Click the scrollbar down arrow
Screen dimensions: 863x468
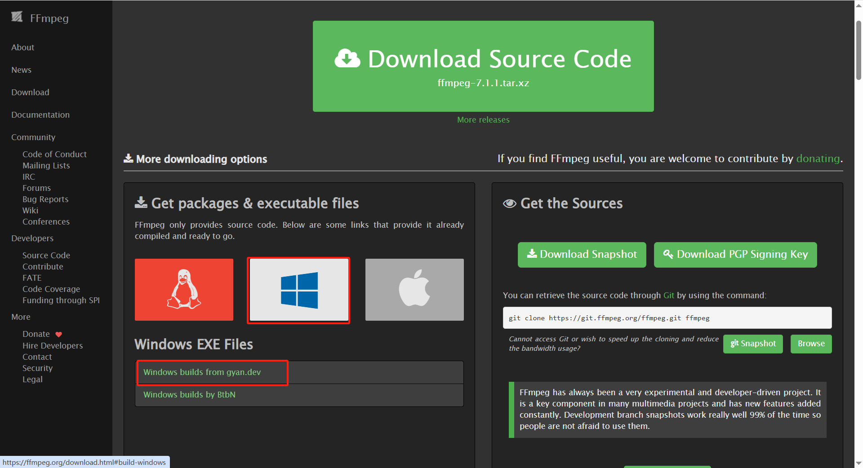tap(859, 463)
